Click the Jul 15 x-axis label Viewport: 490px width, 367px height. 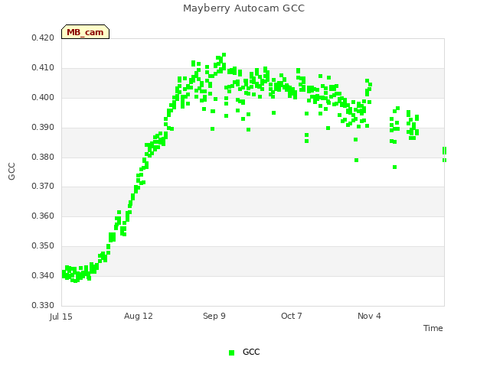pyautogui.click(x=61, y=317)
